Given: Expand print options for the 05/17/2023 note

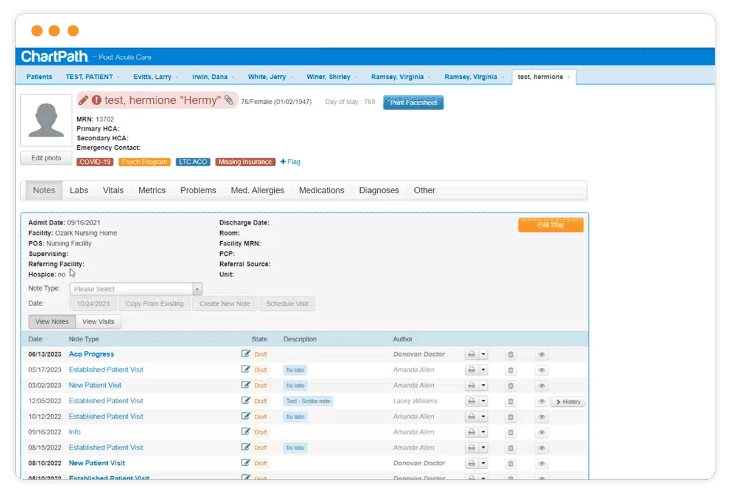Looking at the screenshot, I should 484,369.
